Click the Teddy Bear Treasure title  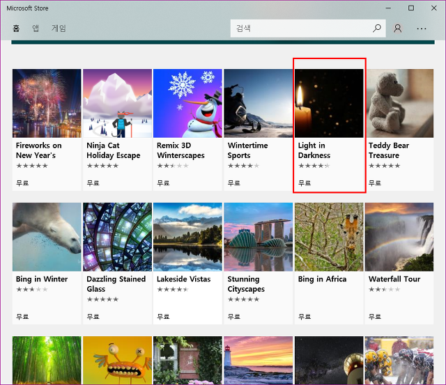pos(389,150)
